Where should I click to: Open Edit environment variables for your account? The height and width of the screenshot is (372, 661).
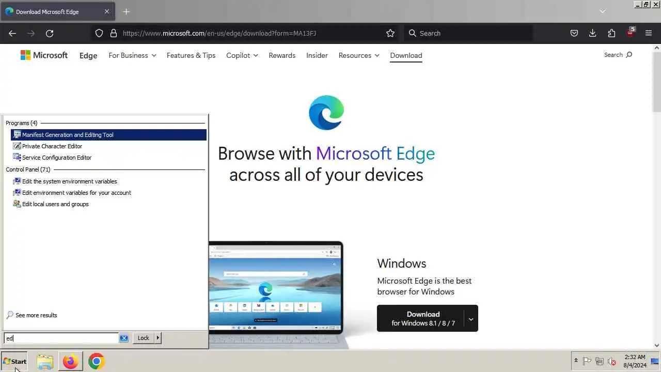tap(108, 193)
